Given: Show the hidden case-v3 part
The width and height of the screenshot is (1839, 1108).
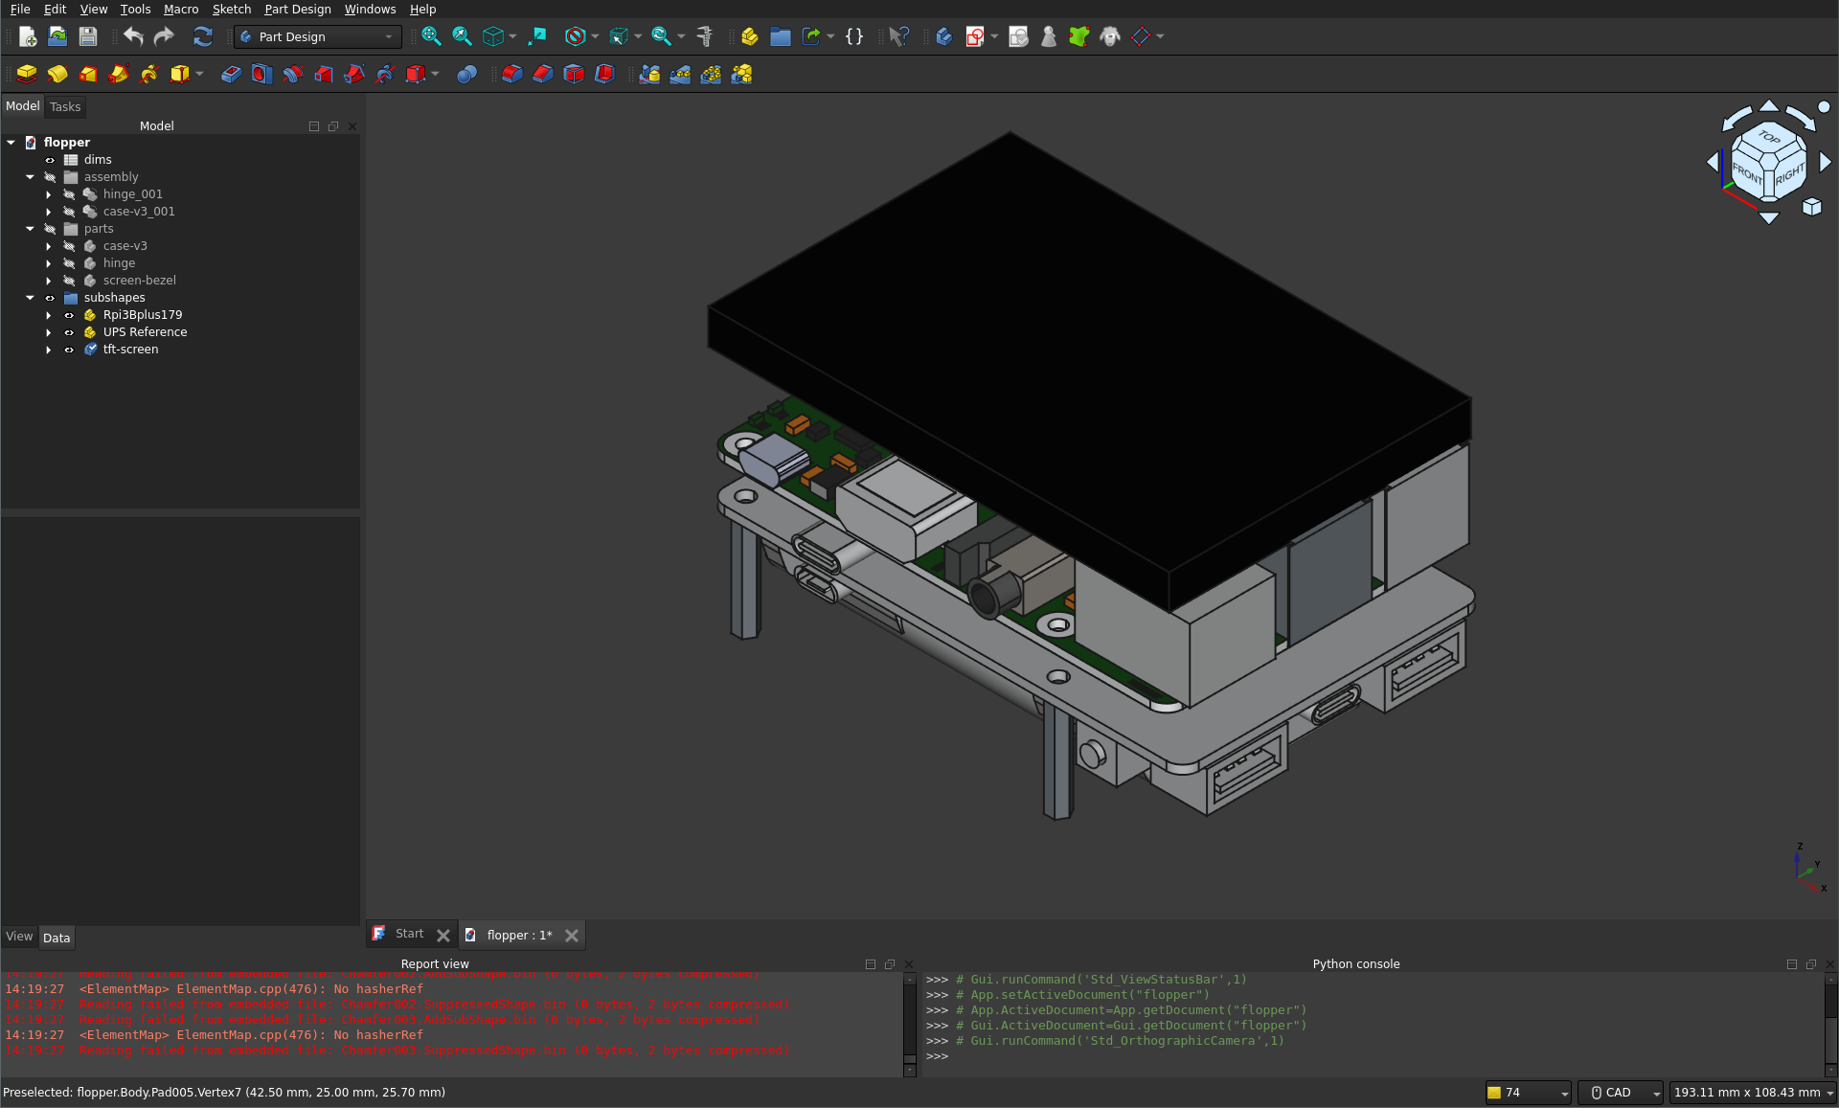Looking at the screenshot, I should click(69, 246).
